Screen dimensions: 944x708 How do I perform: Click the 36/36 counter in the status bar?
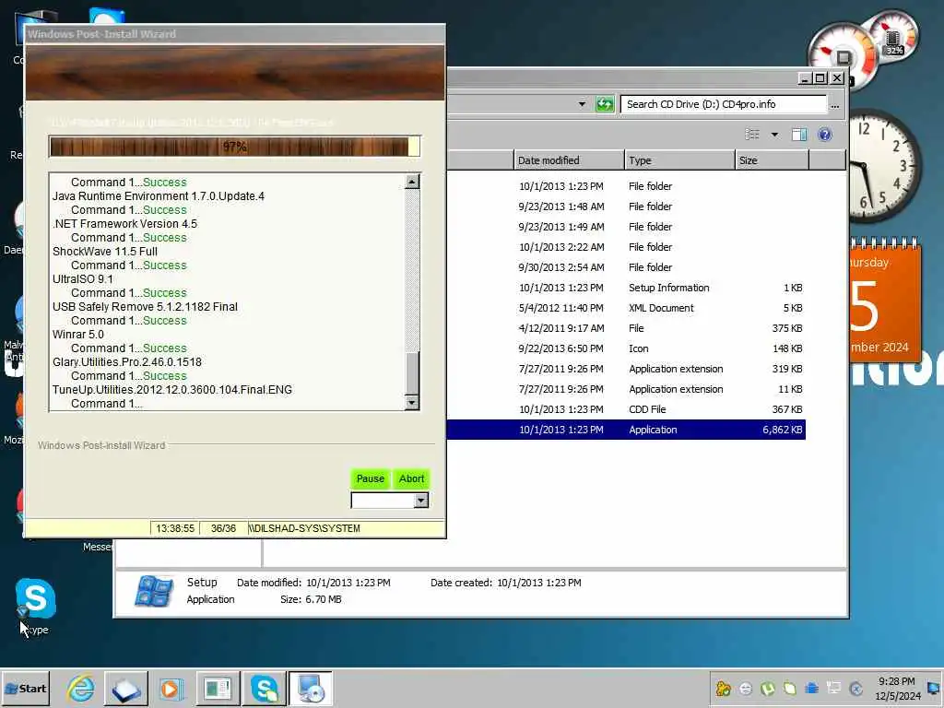(x=223, y=528)
